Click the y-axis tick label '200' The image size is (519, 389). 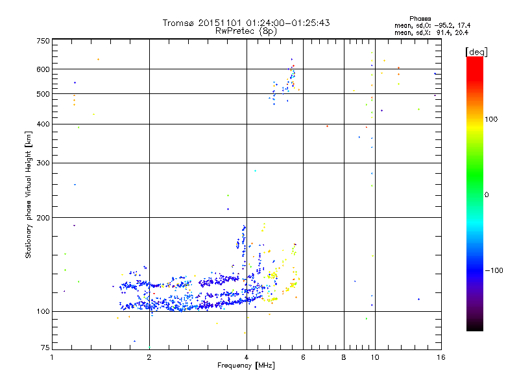43,218
